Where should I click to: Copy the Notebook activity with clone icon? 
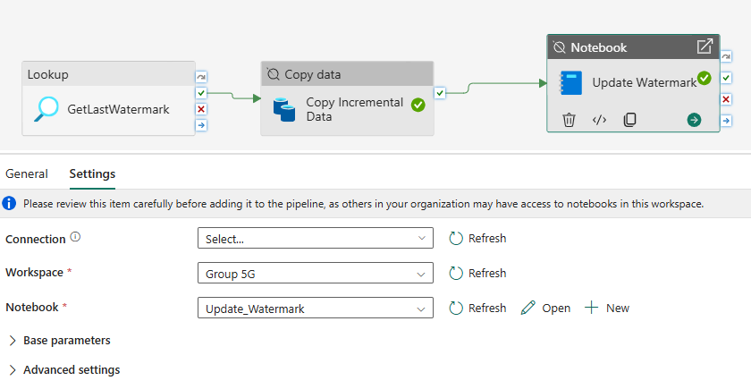coord(629,120)
